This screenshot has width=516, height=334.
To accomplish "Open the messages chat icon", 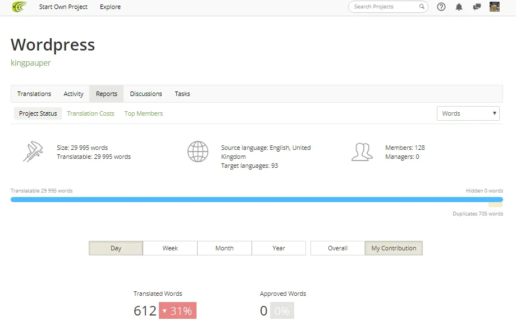I will coord(477,7).
